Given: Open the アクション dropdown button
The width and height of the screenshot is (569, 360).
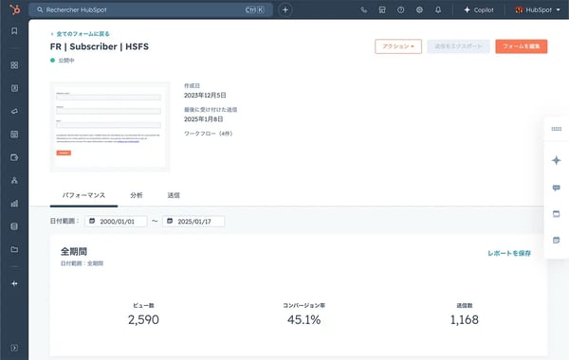Looking at the screenshot, I should click(x=398, y=46).
